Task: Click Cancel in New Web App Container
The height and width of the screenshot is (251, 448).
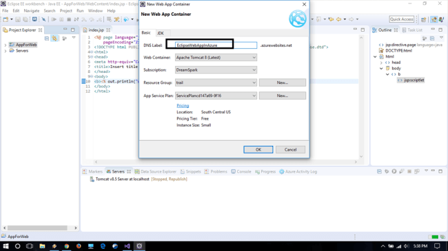Action: [x=290, y=149]
